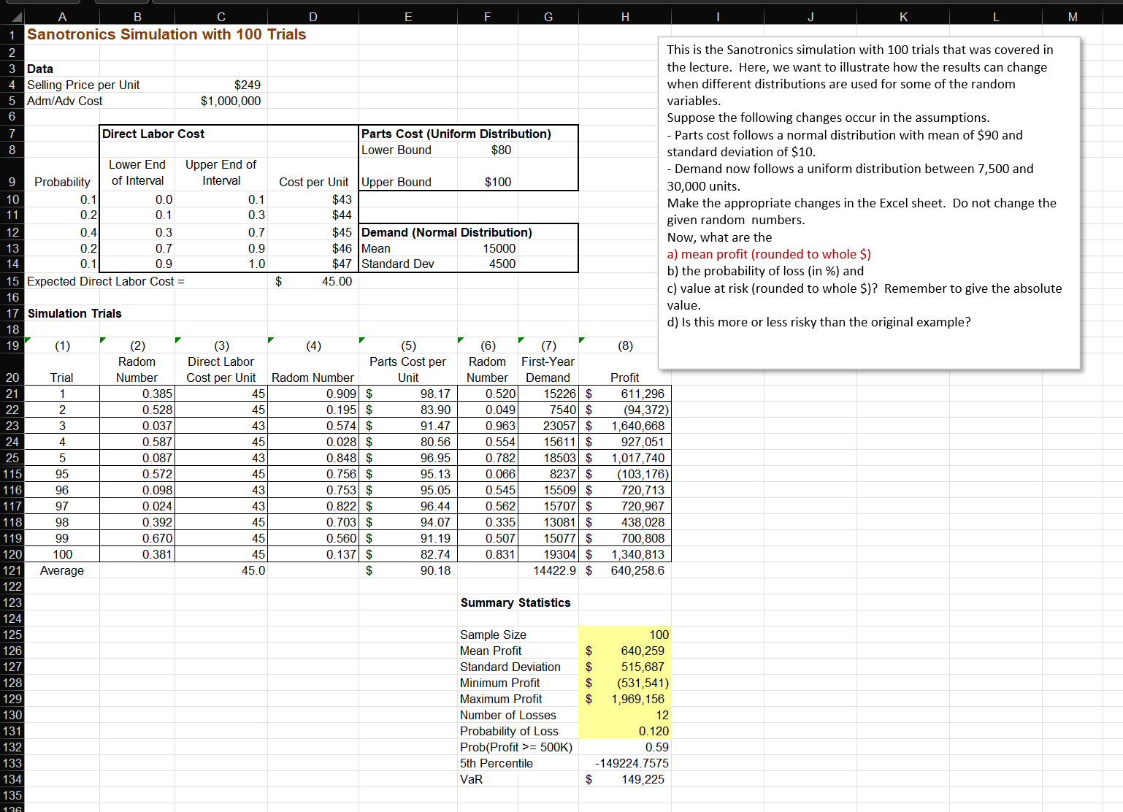Click the comment marker on First-Year Demand header
This screenshot has width=1123, height=812.
click(520, 340)
